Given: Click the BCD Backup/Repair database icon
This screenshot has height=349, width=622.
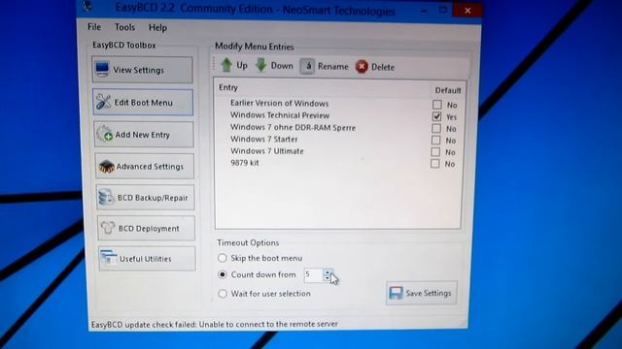Looking at the screenshot, I should pos(106,197).
